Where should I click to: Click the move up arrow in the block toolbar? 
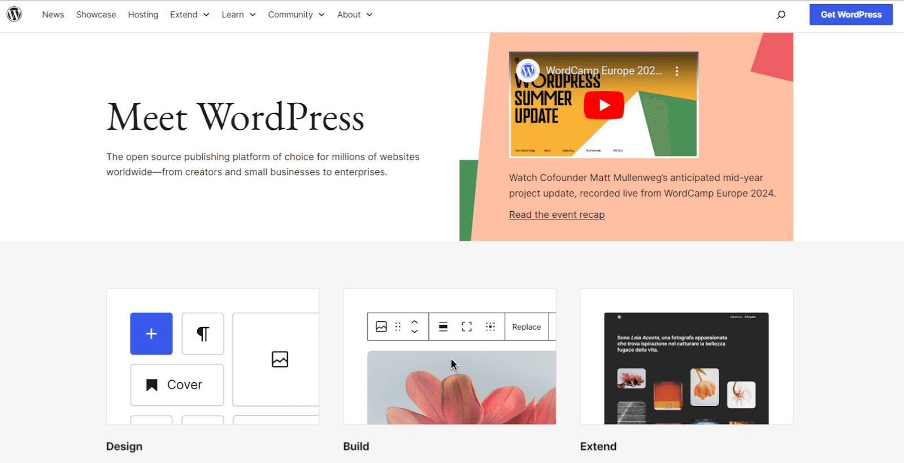click(x=415, y=322)
